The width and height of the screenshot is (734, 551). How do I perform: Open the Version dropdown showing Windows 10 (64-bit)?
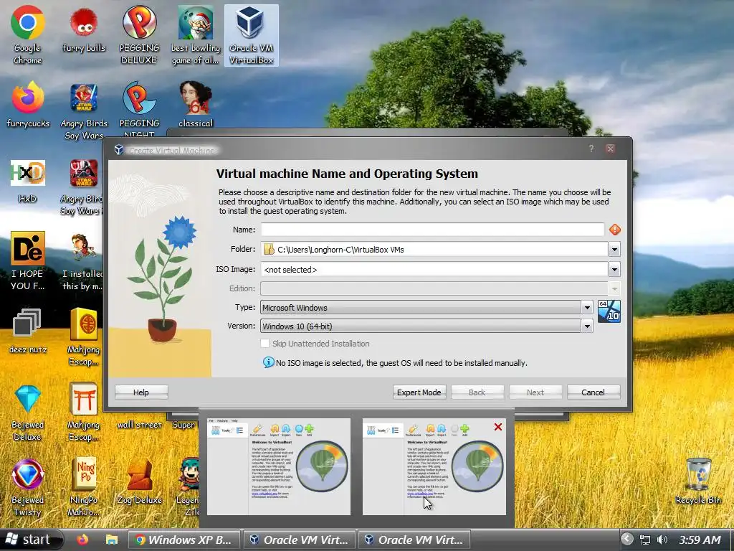pos(426,326)
